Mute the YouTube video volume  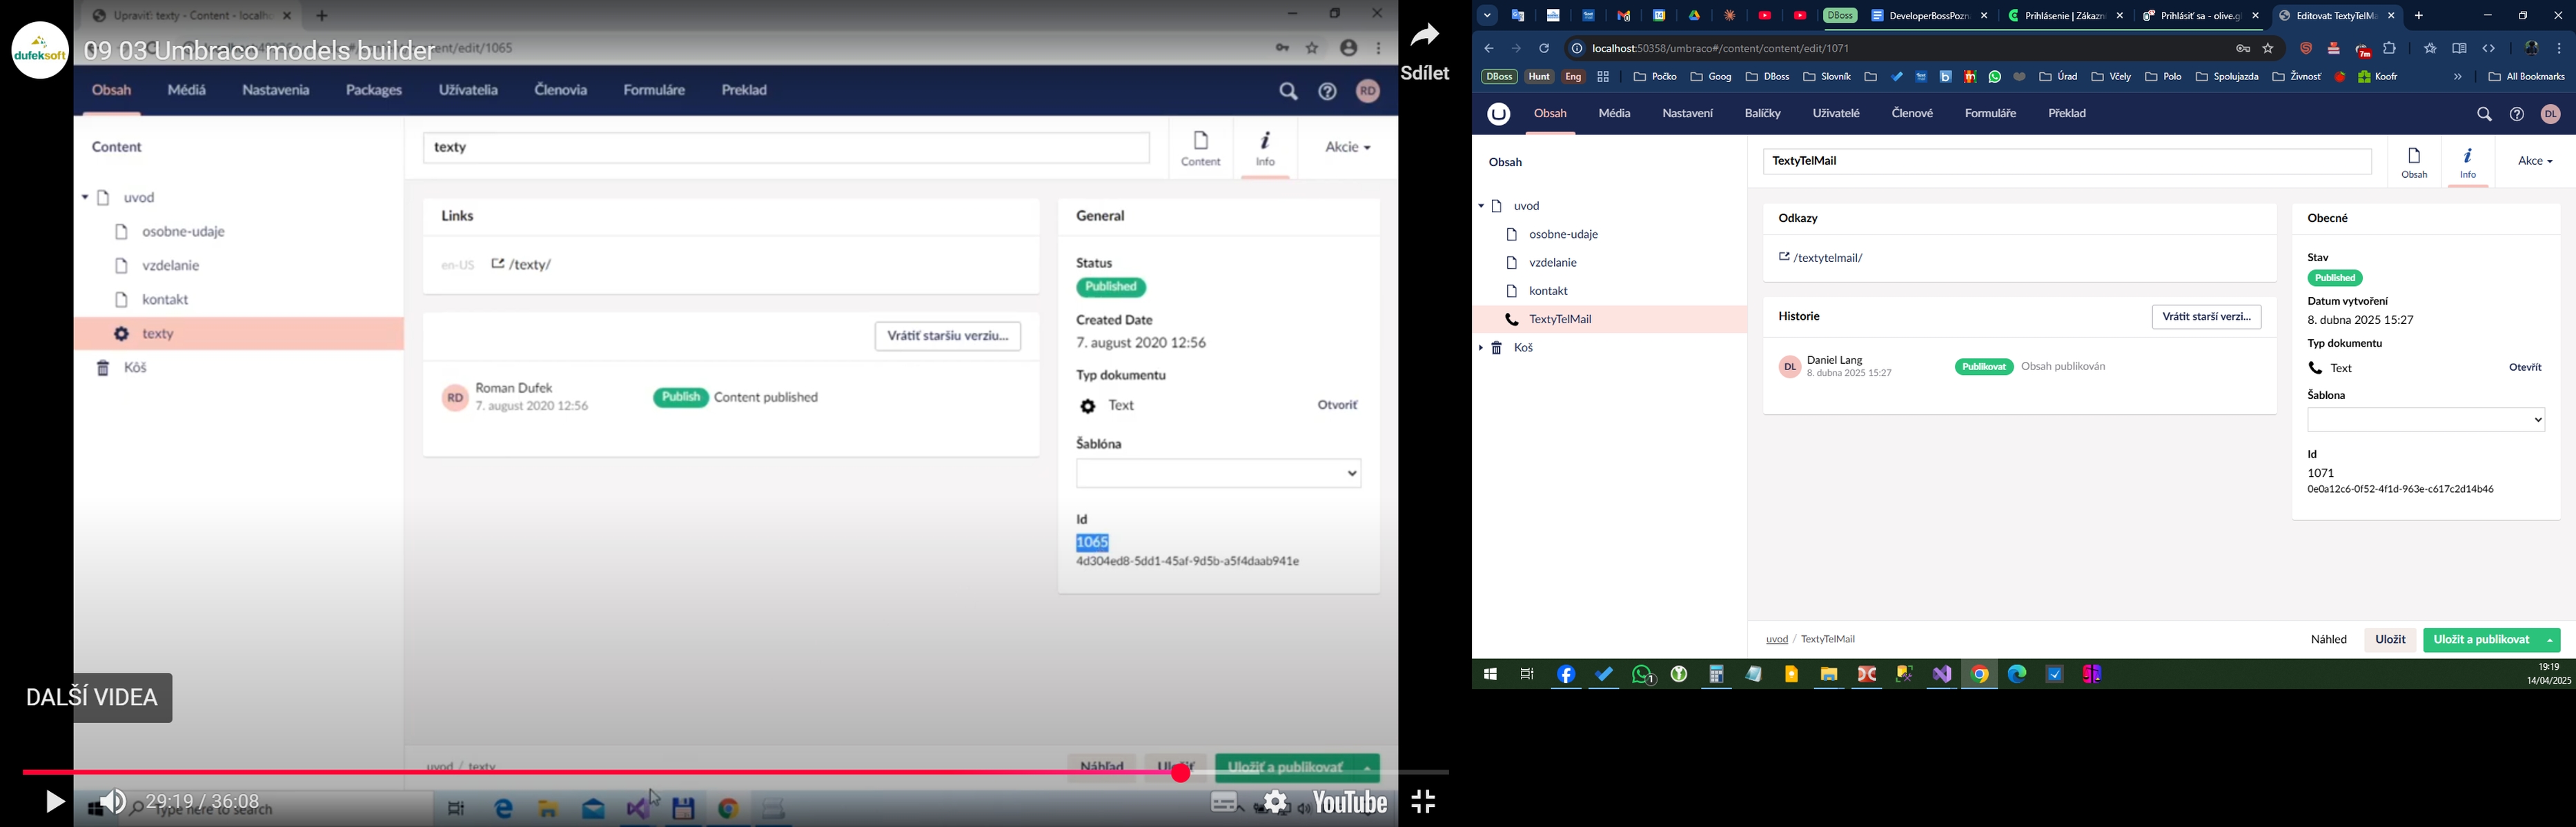pyautogui.click(x=112, y=801)
